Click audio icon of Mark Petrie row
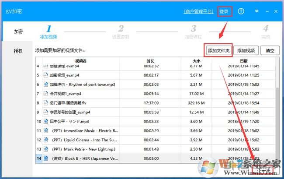The image size is (284, 179). [x=46, y=149]
